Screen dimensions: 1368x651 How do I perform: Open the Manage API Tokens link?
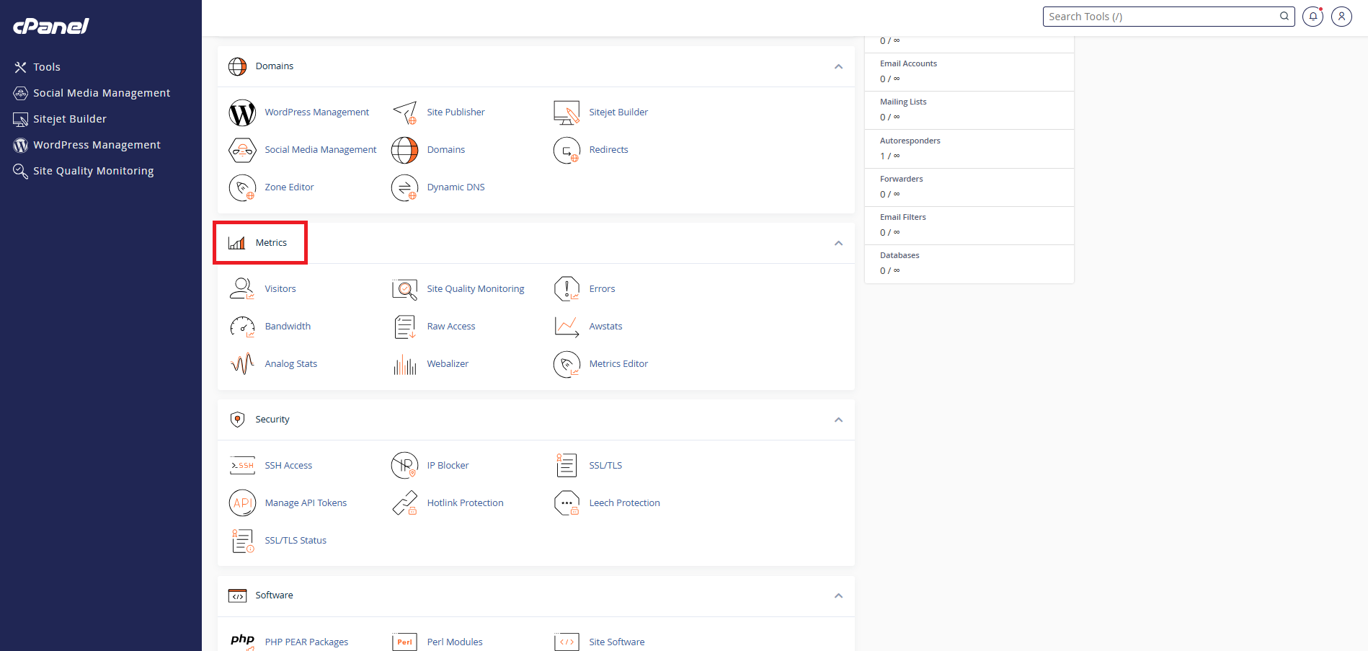(306, 503)
